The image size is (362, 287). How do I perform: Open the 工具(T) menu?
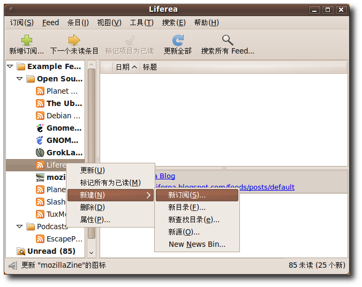(x=141, y=22)
